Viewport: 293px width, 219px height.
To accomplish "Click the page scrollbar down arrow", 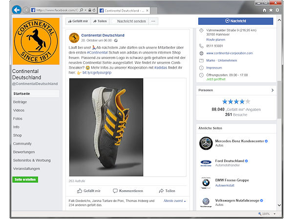I will [279, 205].
